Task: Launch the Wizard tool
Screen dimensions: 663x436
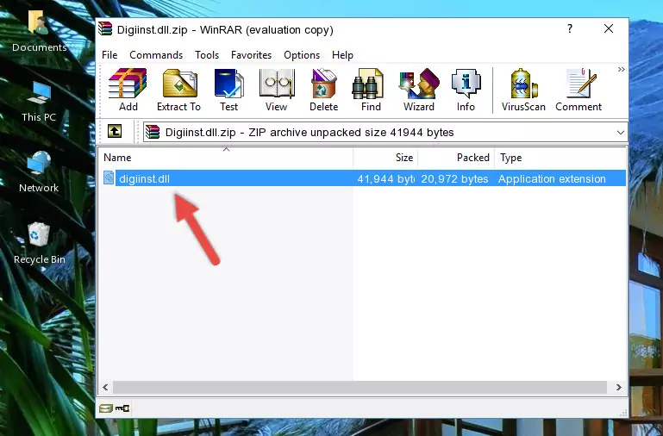Action: [419, 90]
